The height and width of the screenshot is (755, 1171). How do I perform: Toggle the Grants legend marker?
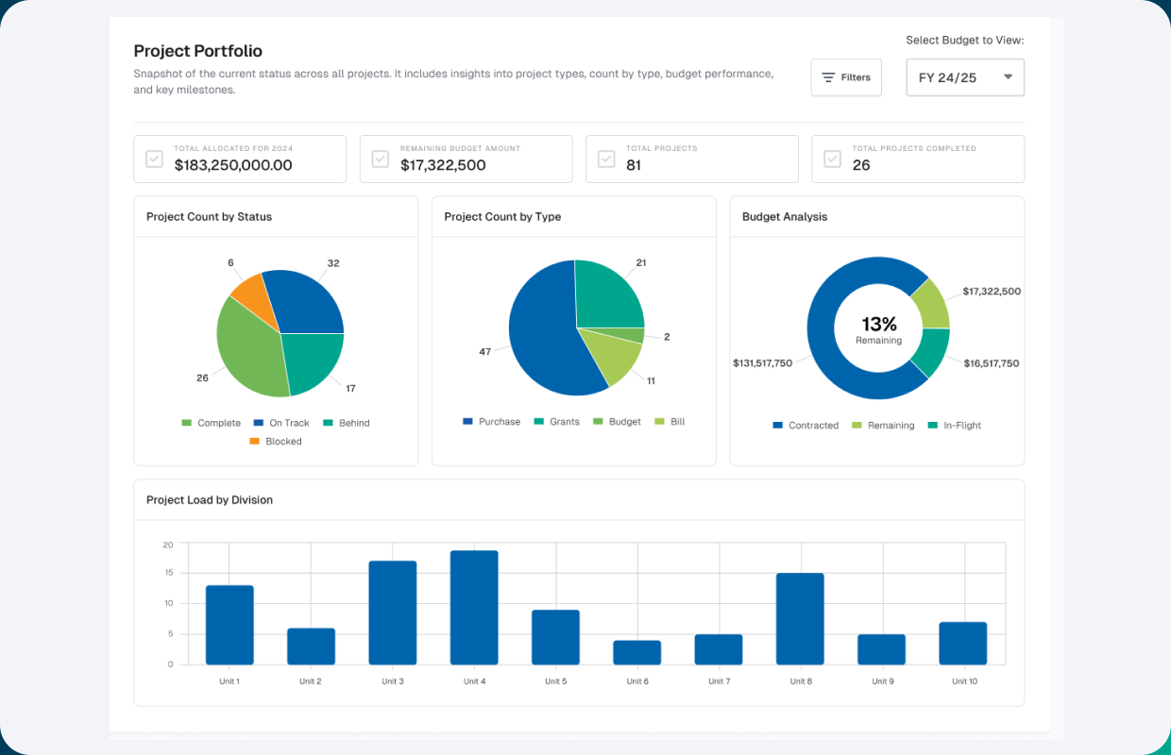[x=538, y=422]
